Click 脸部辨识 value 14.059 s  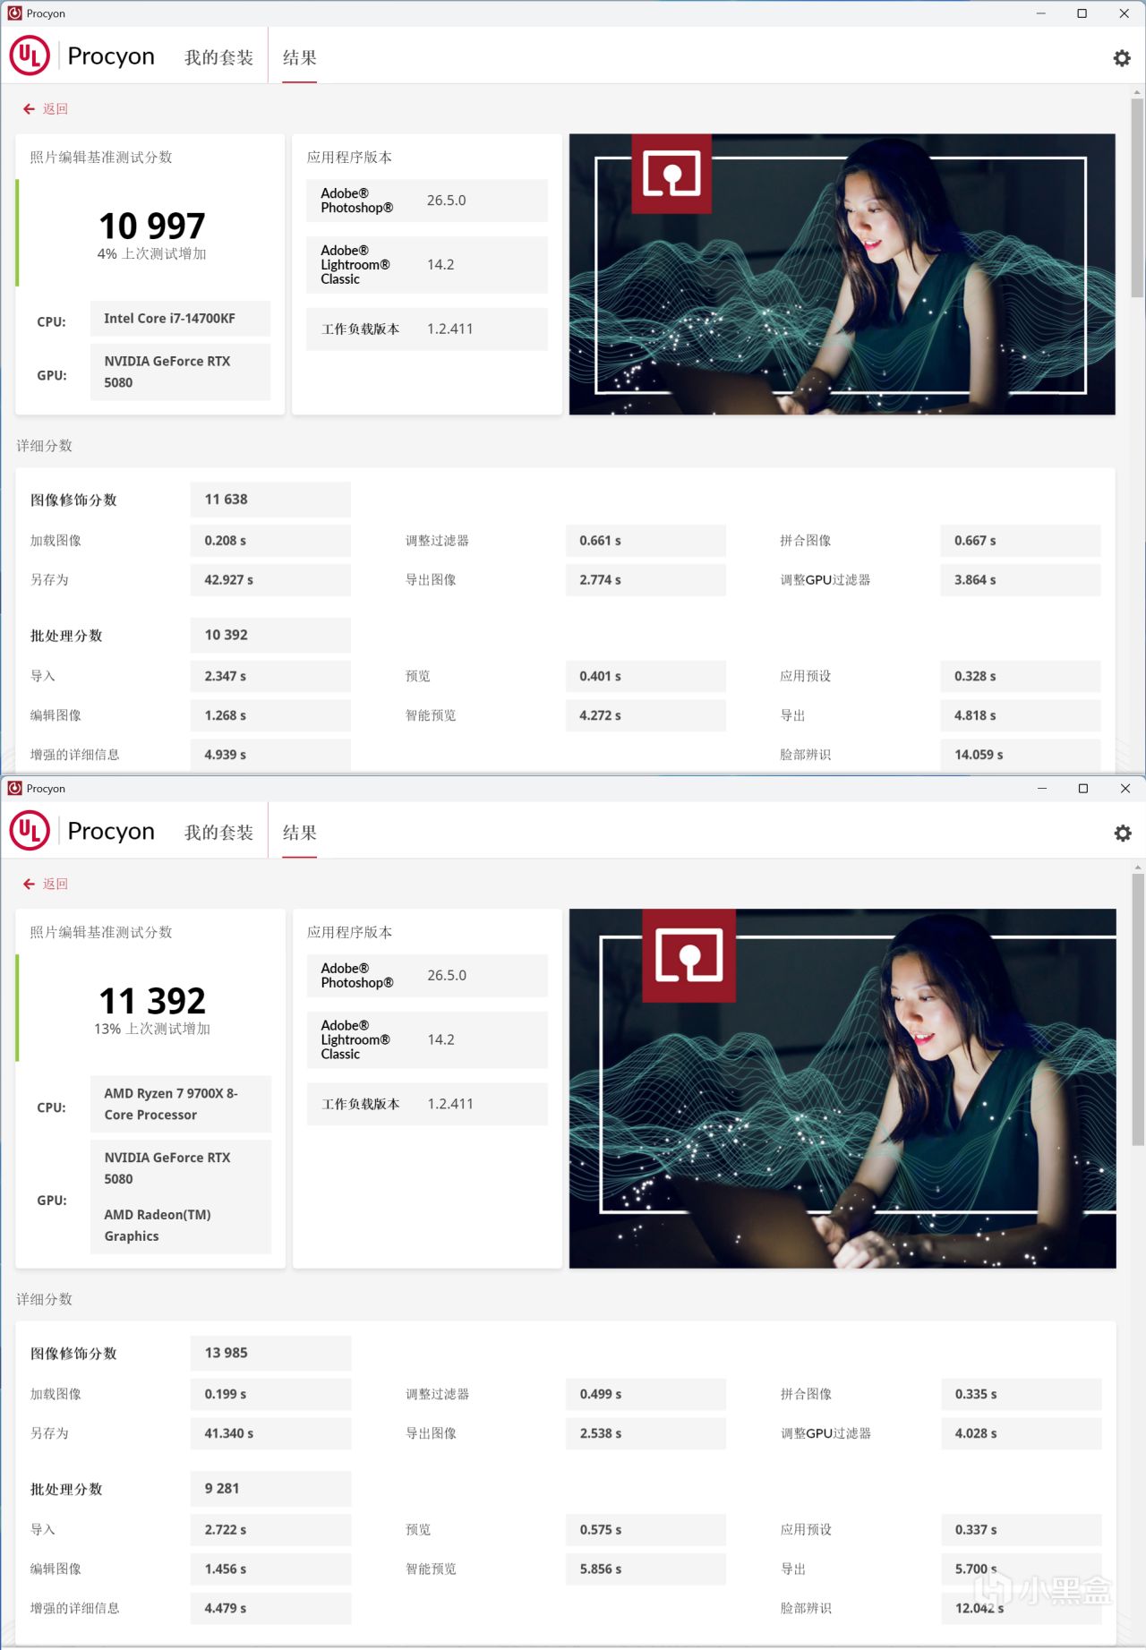(1021, 755)
